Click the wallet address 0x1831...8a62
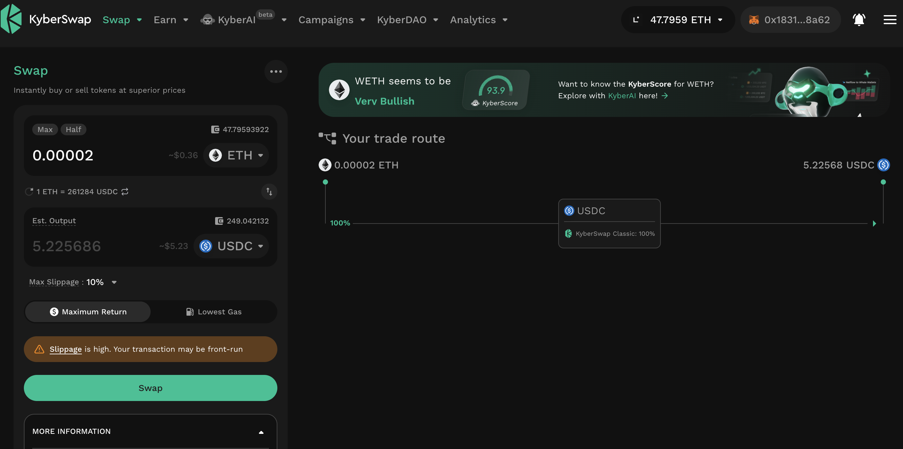Image resolution: width=903 pixels, height=449 pixels. pyautogui.click(x=790, y=20)
